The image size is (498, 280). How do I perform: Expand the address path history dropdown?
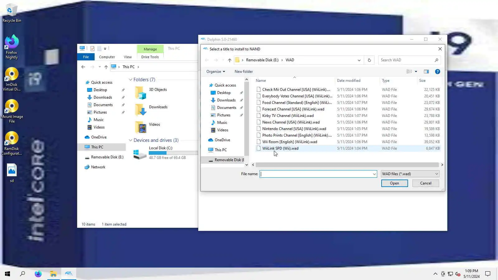[x=359, y=60]
